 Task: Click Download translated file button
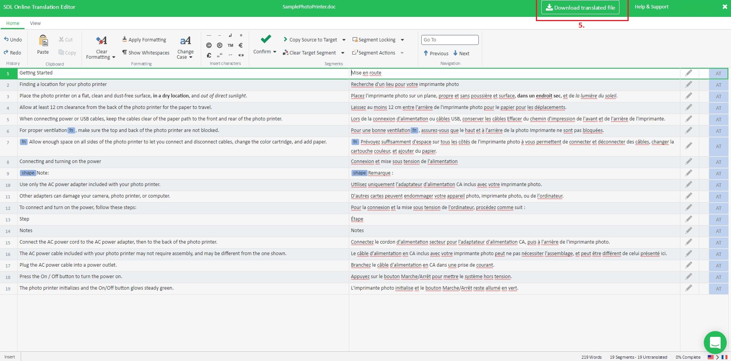click(x=580, y=7)
